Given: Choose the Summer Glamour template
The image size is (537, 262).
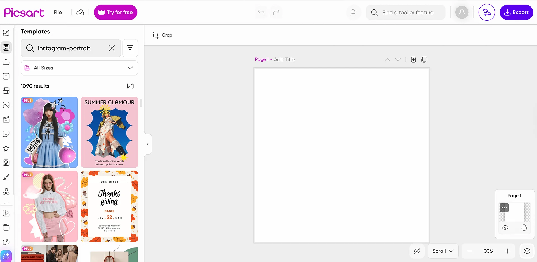Looking at the screenshot, I should coord(109,132).
